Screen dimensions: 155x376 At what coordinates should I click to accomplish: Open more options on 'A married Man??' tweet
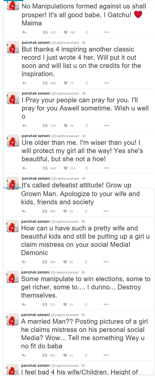pyautogui.click(x=106, y=355)
